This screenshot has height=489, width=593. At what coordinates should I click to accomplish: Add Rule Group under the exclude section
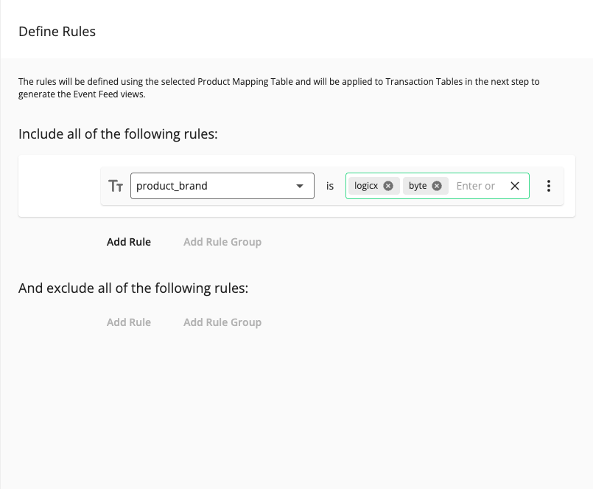point(222,322)
